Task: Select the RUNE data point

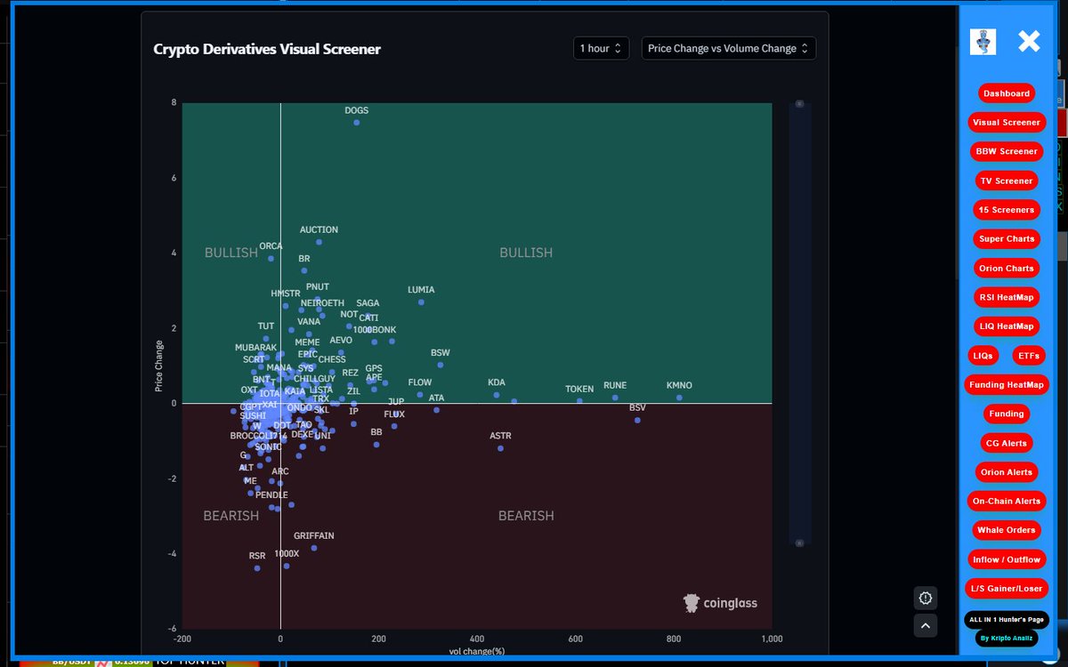Action: (615, 398)
